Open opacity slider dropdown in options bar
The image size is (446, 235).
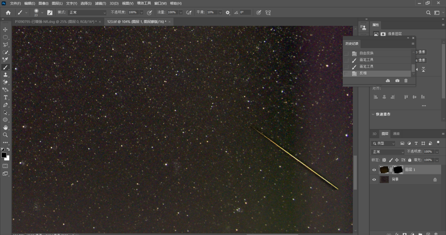point(142,13)
